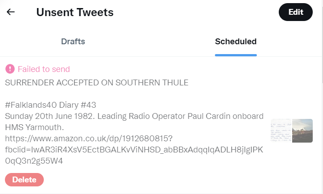This screenshot has height=194, width=323.
Task: Select the Scheduled tab
Action: click(x=235, y=42)
